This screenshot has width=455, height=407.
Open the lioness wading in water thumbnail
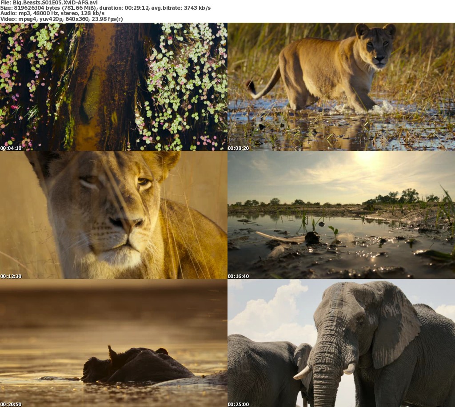click(x=341, y=87)
